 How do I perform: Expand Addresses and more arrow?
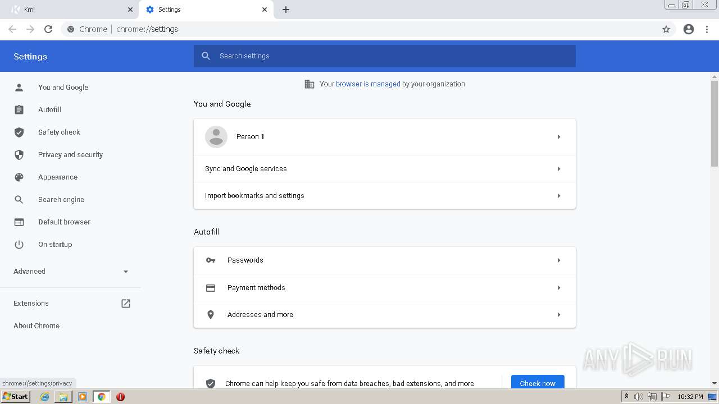point(559,315)
